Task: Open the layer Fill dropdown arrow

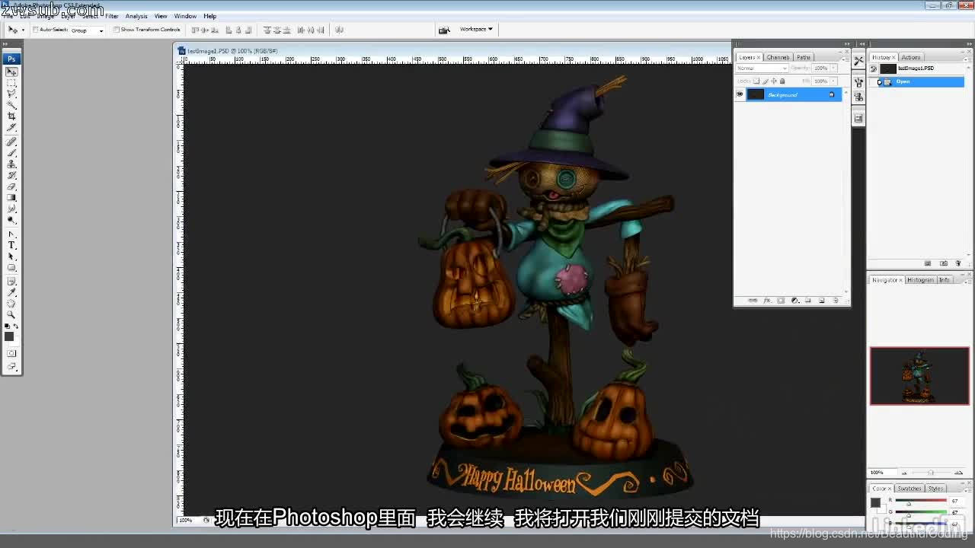Action: pos(834,81)
